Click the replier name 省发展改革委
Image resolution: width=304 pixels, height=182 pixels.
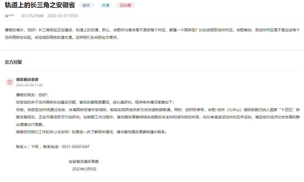point(27,79)
